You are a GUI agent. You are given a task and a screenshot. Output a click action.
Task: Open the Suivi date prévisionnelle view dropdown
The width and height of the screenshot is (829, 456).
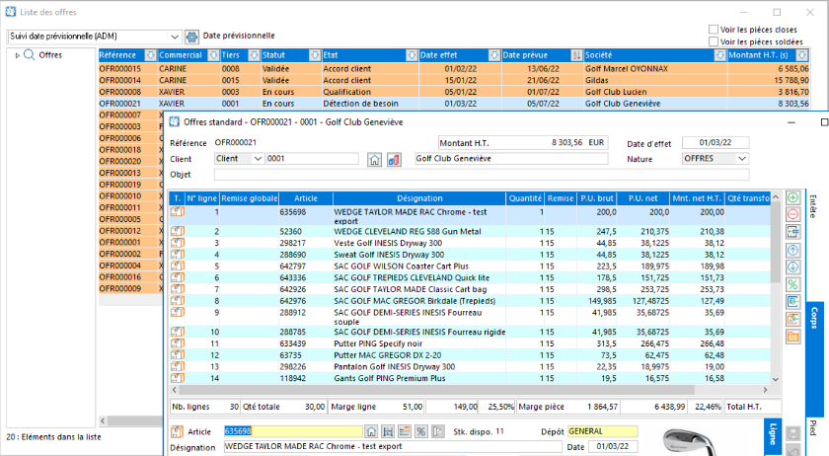click(175, 37)
